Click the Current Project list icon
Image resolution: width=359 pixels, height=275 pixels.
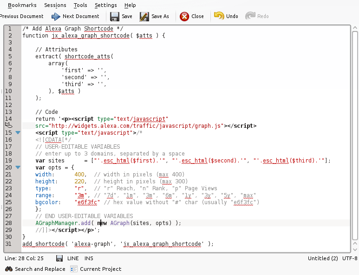[74, 269]
